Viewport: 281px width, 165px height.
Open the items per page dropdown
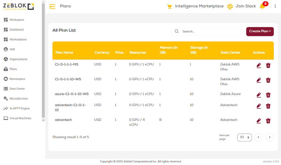[244, 137]
